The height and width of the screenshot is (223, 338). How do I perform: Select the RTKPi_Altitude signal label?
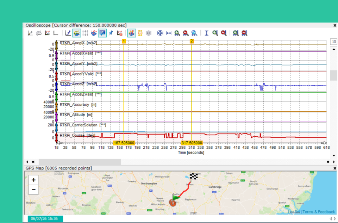pyautogui.click(x=76, y=115)
